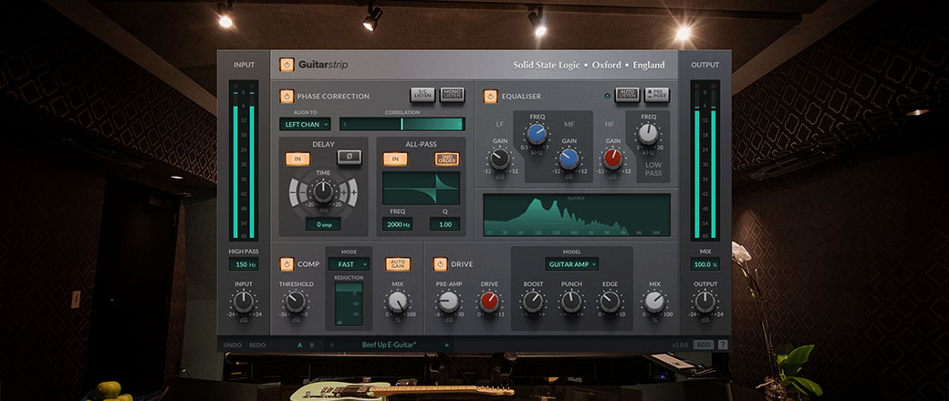Toggle the Phase Correction power button
Viewport: 949px width, 401px height.
pyautogui.click(x=287, y=97)
